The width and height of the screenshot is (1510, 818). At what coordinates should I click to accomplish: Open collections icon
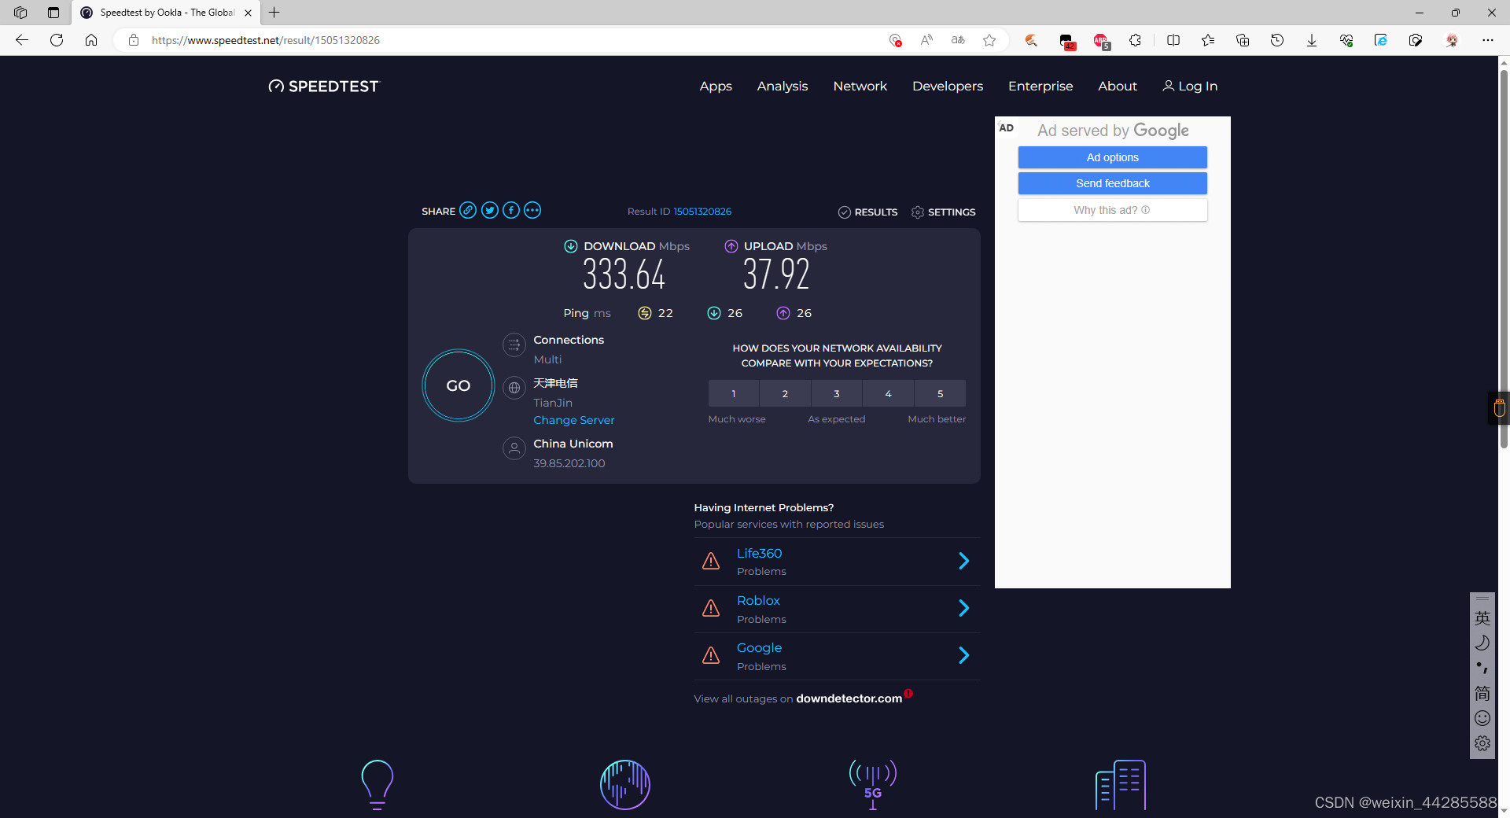click(1243, 40)
